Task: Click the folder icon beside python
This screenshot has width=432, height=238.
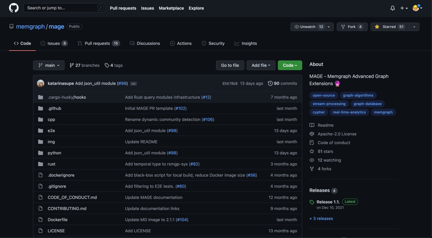Action: 40,153
